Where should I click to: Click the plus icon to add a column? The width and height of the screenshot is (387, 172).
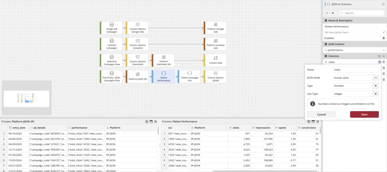384,56
